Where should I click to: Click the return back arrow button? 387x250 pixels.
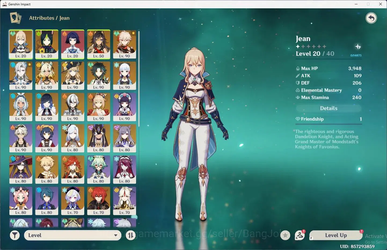click(x=371, y=18)
